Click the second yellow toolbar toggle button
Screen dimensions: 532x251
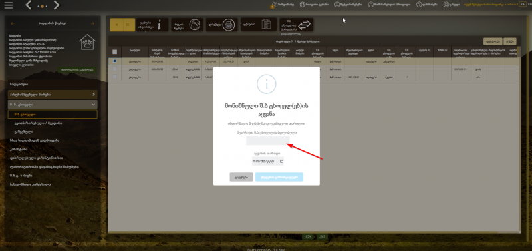128,25
